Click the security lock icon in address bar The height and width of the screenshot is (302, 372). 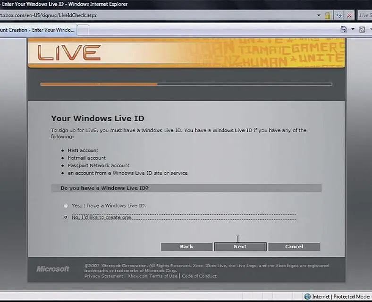coord(328,16)
